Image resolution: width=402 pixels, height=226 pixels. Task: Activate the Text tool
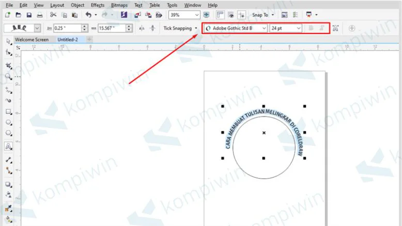point(9,147)
